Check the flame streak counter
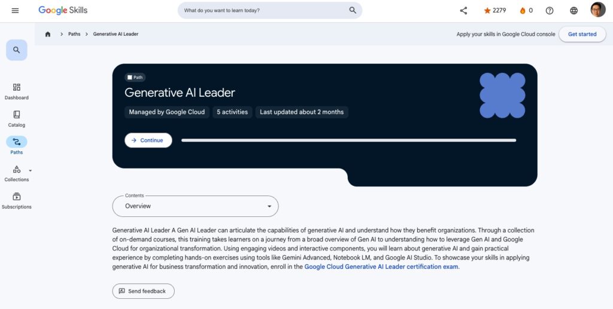Screen dimensions: 613x309 coord(526,10)
